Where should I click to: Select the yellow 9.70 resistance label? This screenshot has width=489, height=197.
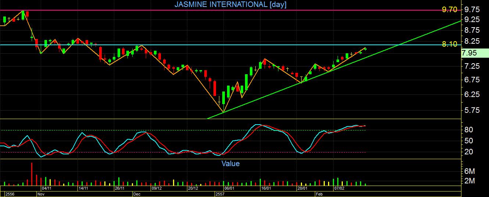(x=449, y=10)
